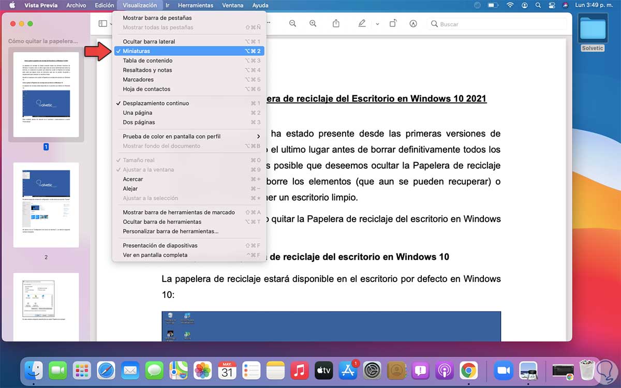Select the zoom in magnifier tool
621x388 pixels.
pos(313,23)
